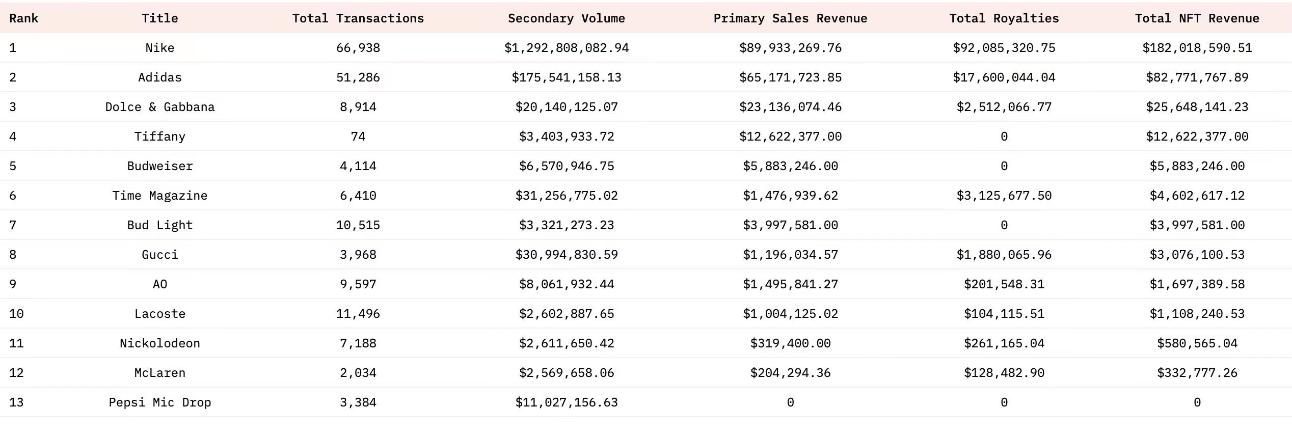Select the Dolce & Gabbana cell
This screenshot has width=1292, height=435.
point(159,107)
